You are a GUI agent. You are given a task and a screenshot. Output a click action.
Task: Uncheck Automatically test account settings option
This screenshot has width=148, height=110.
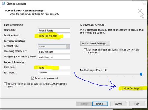85,50
